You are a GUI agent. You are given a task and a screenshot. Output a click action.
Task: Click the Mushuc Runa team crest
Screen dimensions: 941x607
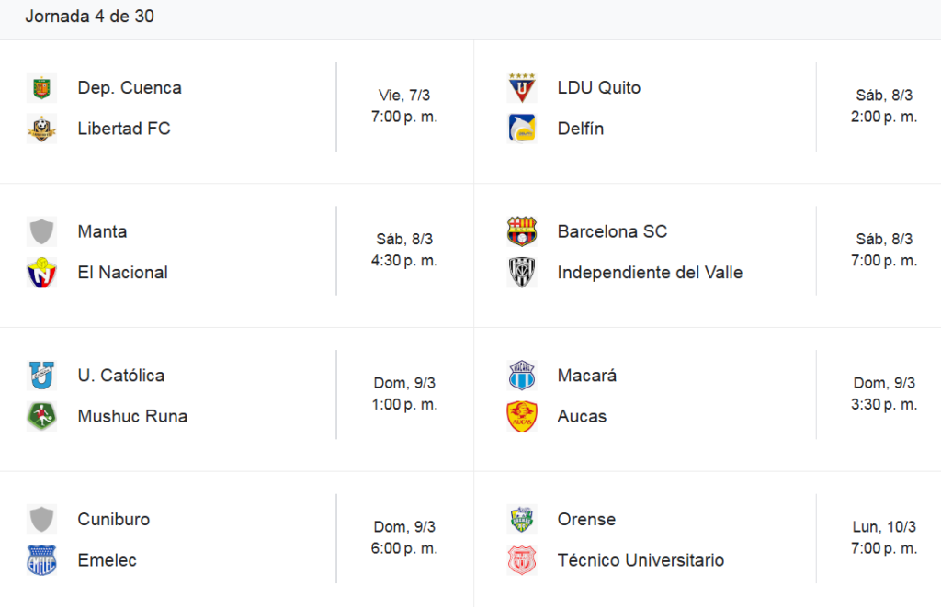(41, 416)
